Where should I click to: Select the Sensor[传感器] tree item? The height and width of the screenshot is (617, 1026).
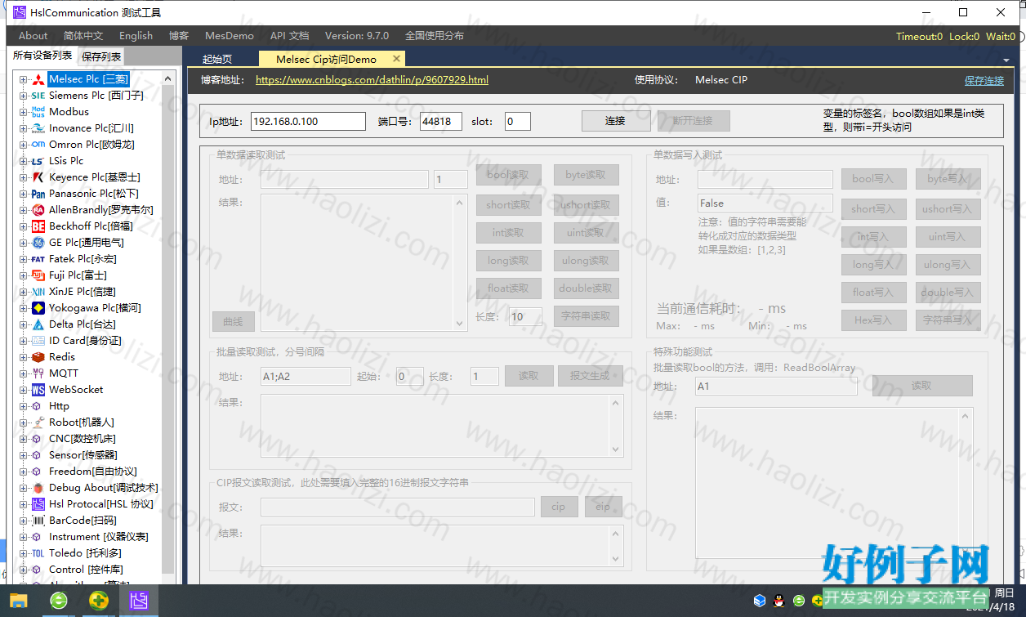pyautogui.click(x=83, y=455)
